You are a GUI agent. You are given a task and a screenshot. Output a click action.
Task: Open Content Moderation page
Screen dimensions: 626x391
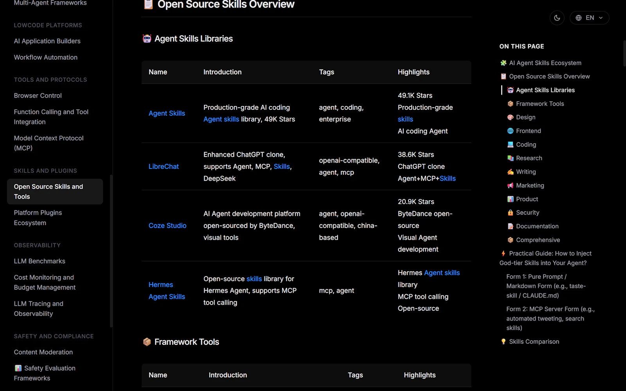[43, 352]
